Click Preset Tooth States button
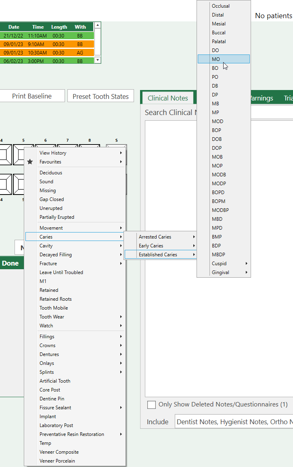Screen dimensions: 293x467 [100, 96]
